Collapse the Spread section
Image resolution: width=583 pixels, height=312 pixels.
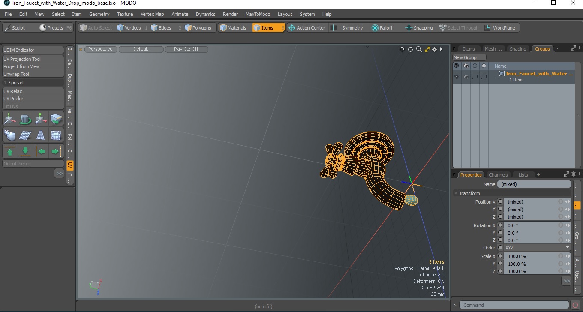pyautogui.click(x=6, y=83)
